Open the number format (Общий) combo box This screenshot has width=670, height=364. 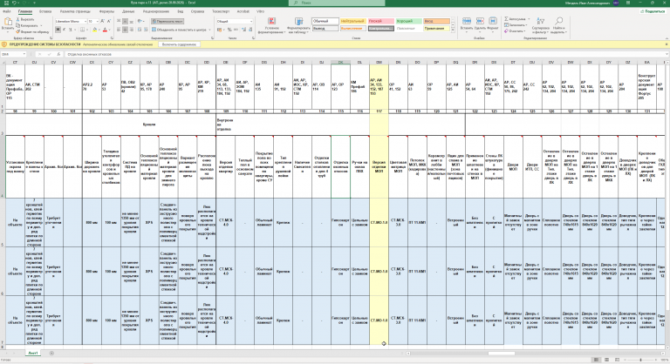click(x=235, y=21)
